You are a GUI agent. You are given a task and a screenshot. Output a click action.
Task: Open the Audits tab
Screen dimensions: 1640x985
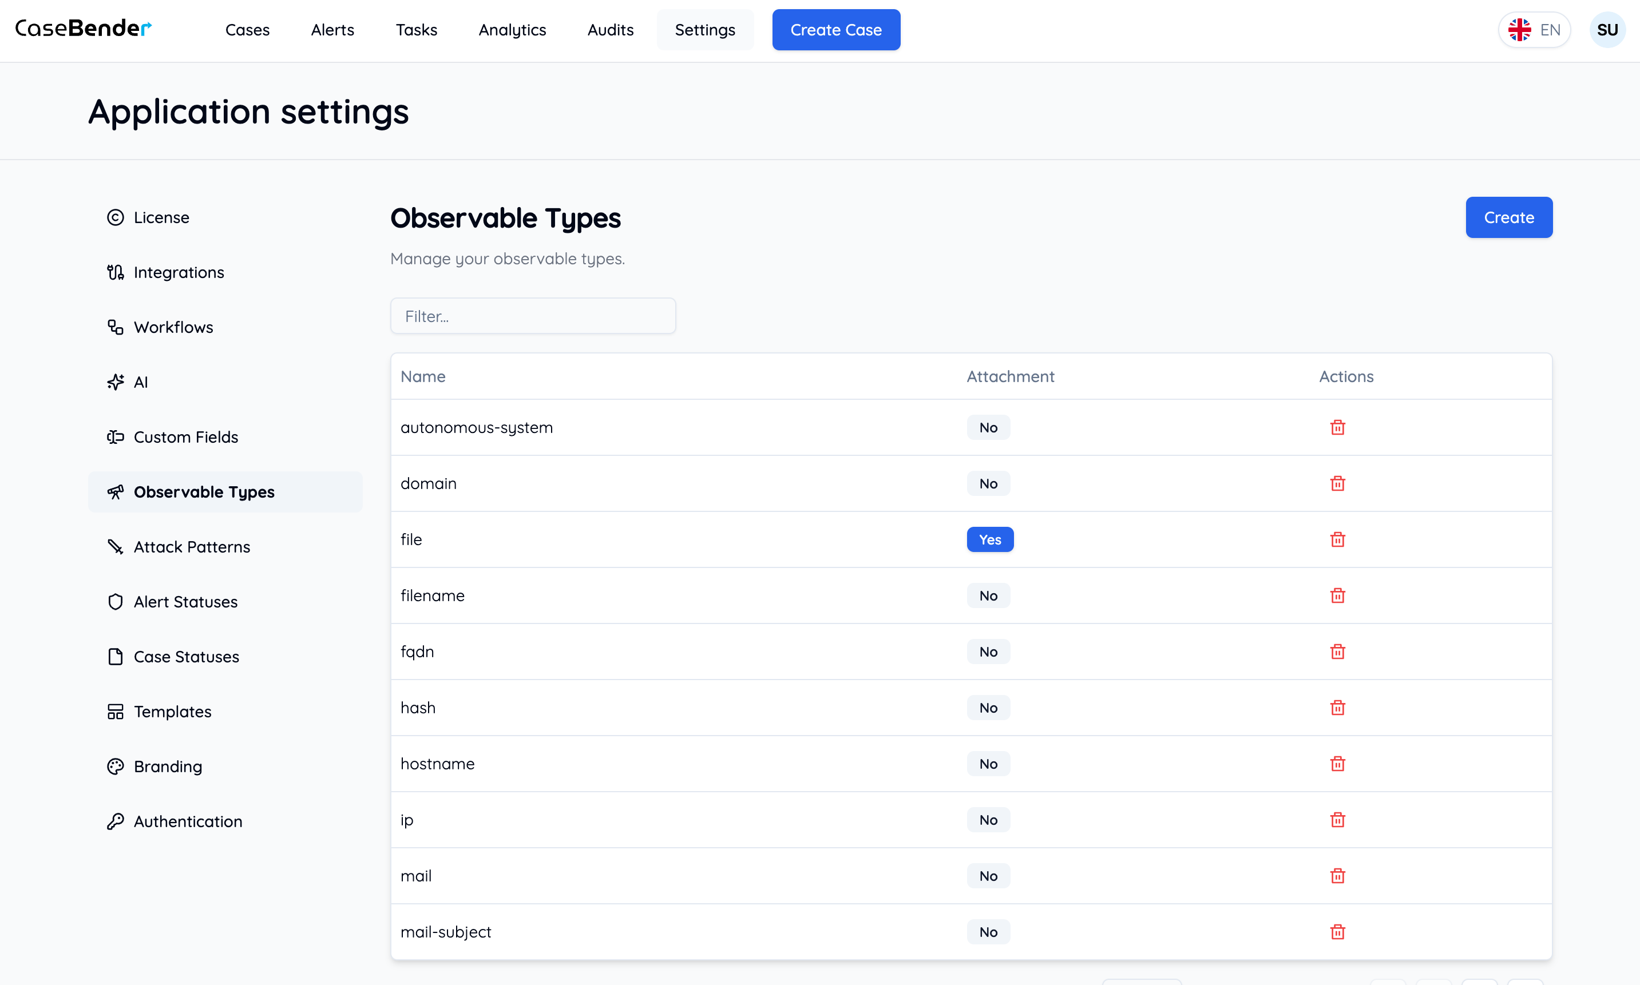point(610,30)
